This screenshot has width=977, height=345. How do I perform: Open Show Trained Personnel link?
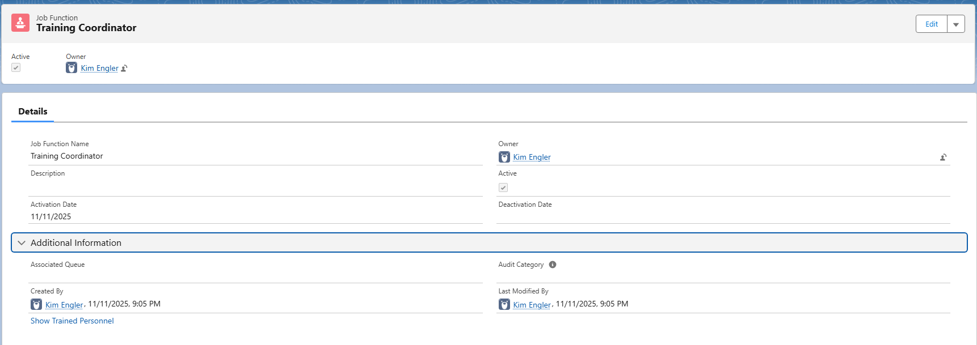72,321
